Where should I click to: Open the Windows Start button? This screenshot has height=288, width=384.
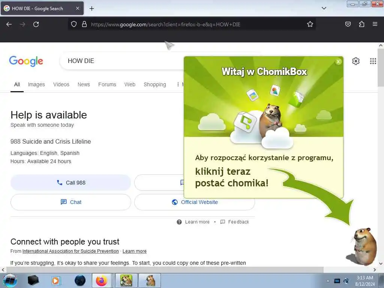click(10, 280)
